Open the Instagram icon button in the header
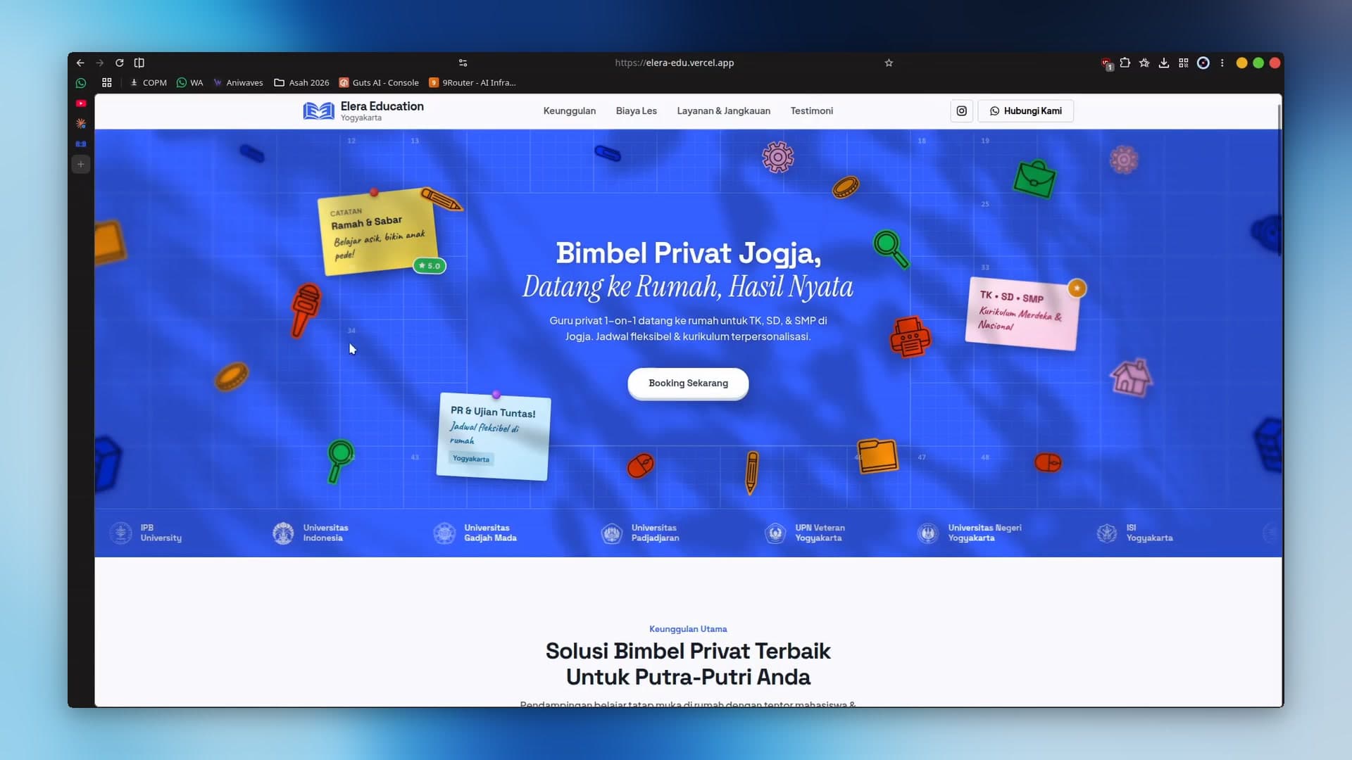Viewport: 1352px width, 760px height. pos(961,110)
